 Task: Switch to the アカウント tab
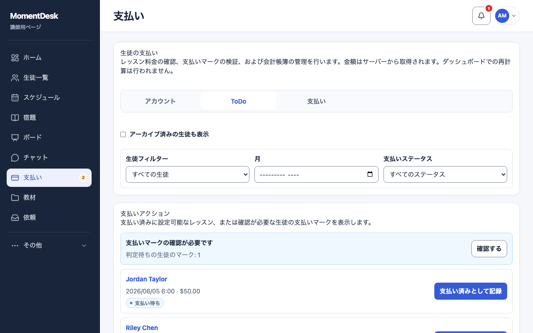point(160,101)
